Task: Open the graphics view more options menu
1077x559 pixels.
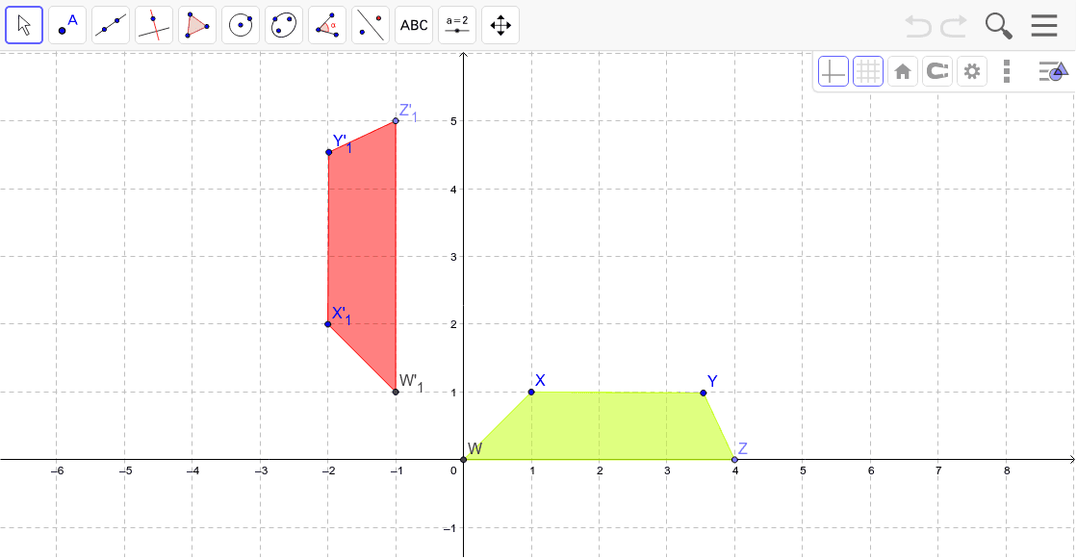Action: [x=1006, y=70]
